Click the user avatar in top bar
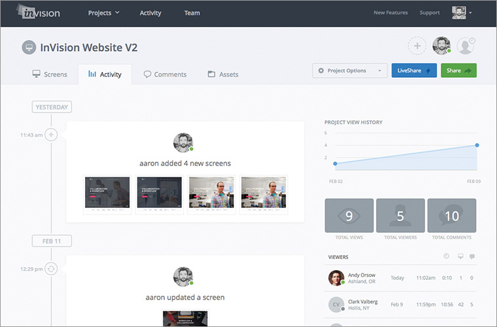The image size is (497, 327). point(458,12)
